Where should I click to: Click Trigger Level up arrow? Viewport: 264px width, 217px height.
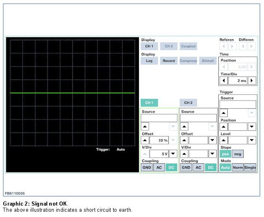(224, 140)
